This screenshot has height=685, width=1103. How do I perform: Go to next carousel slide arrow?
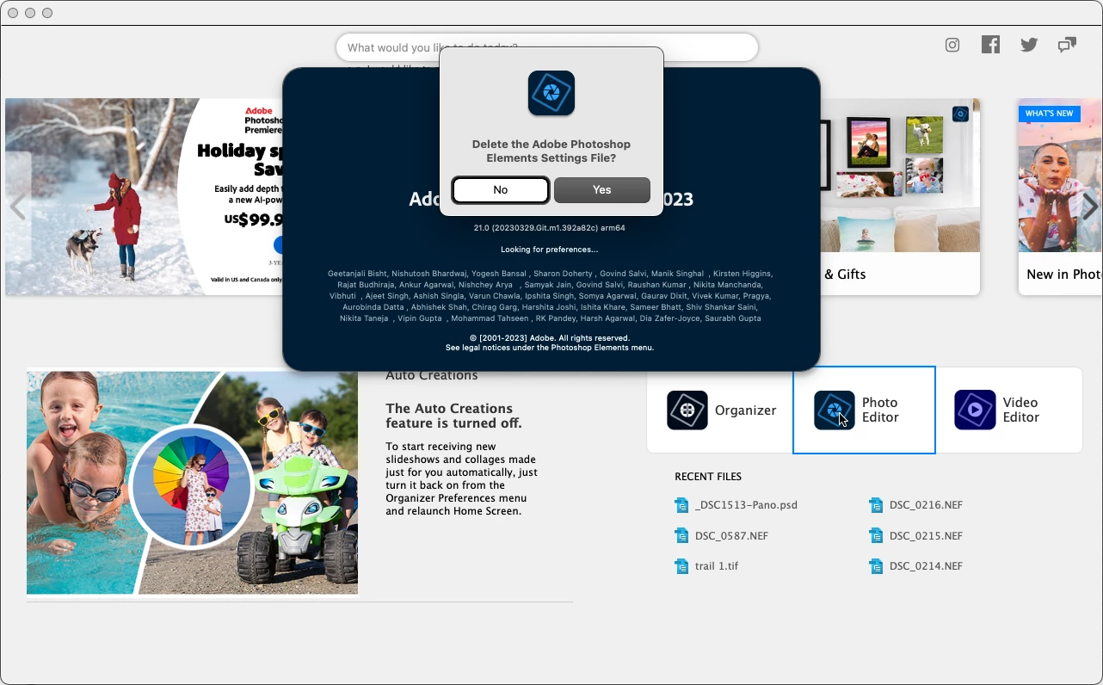point(1089,207)
